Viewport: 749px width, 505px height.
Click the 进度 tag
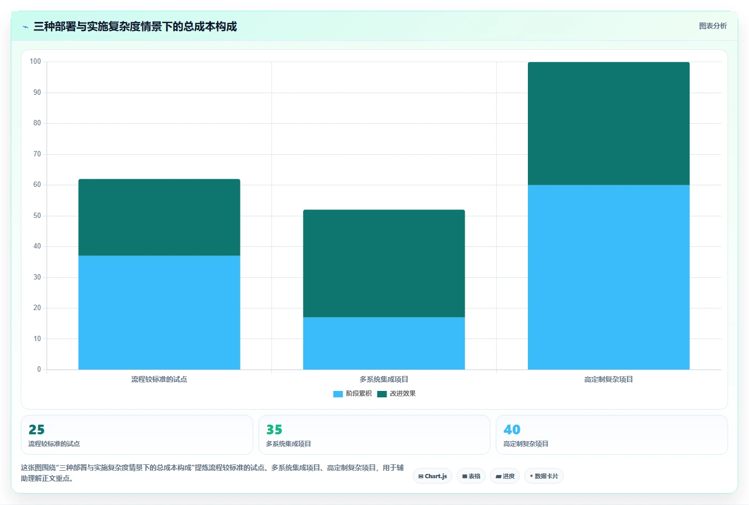coord(505,476)
